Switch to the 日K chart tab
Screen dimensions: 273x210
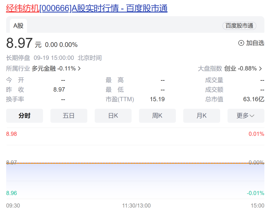point(113,116)
